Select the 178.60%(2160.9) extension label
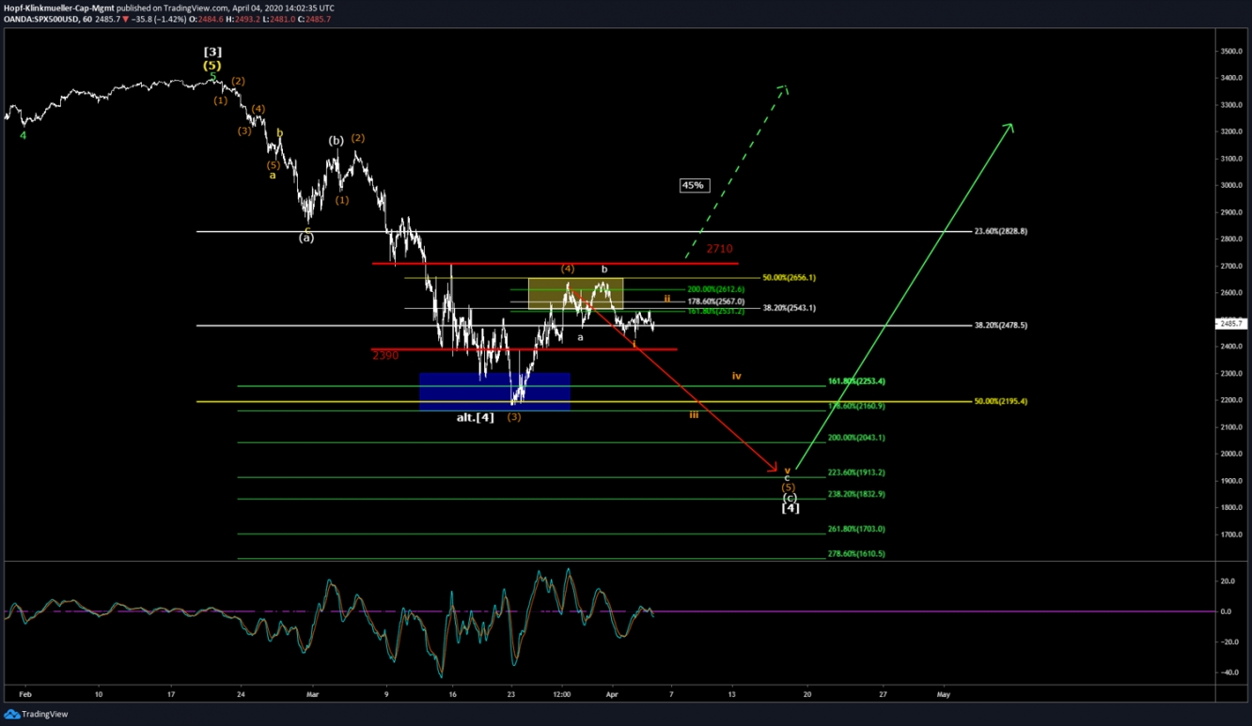The image size is (1252, 726). point(856,406)
